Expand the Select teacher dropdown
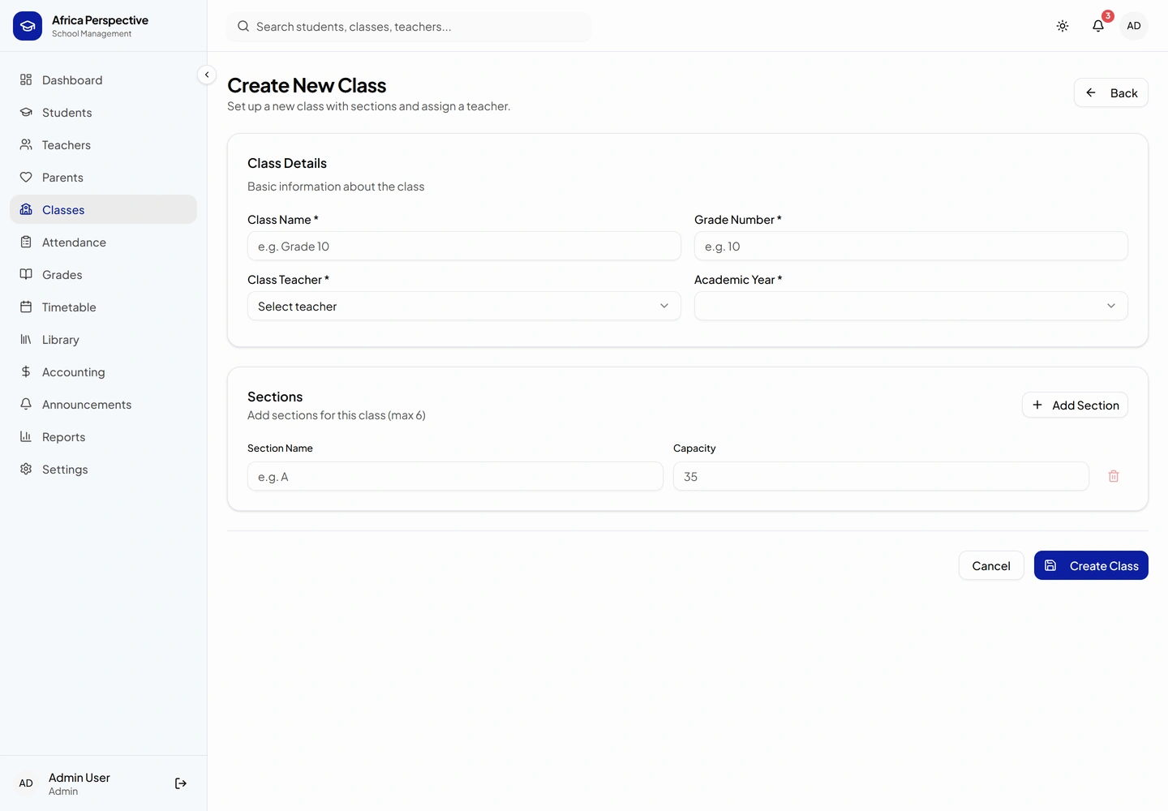The image size is (1168, 811). click(x=464, y=306)
